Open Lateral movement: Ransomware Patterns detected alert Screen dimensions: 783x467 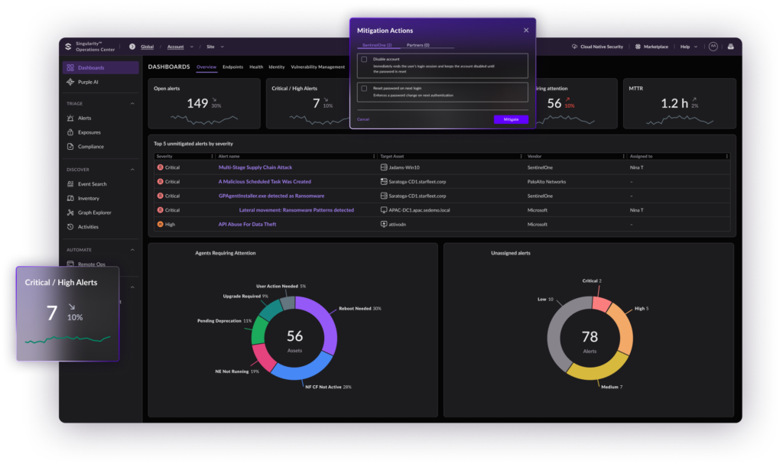pyautogui.click(x=297, y=210)
